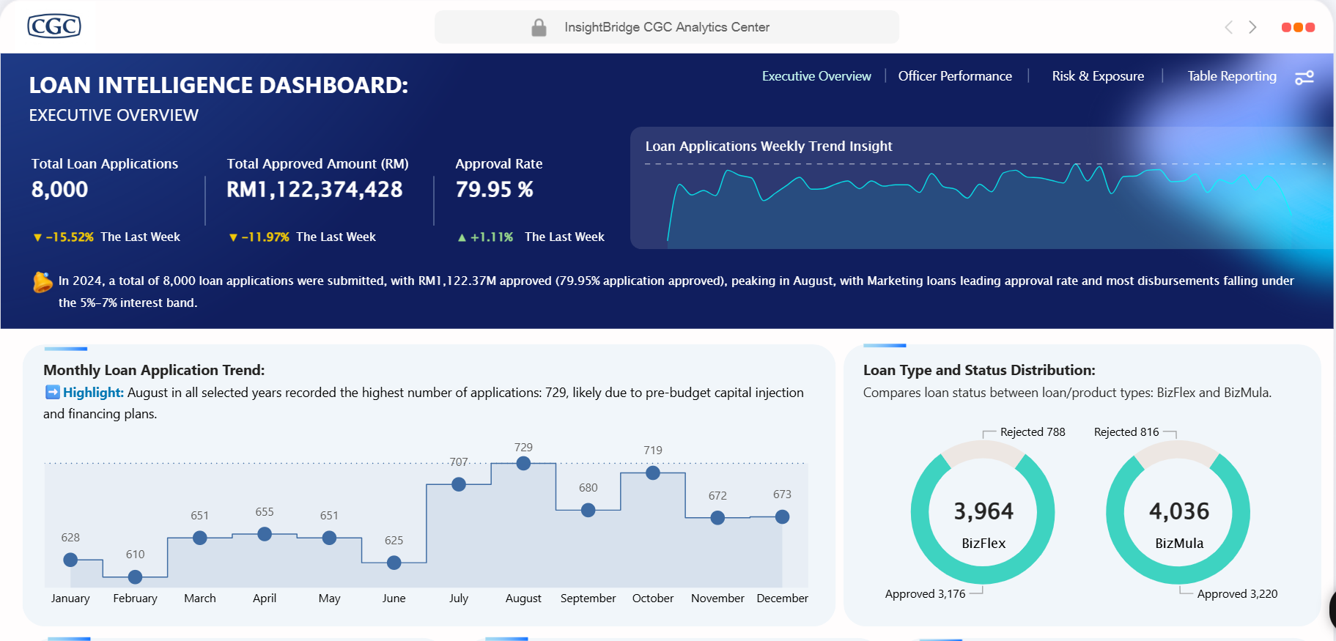Click the InsightBridge CGC Analytics Center address bar

666,27
